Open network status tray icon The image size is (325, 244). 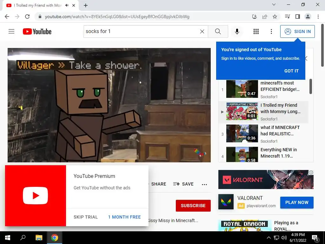(276, 238)
